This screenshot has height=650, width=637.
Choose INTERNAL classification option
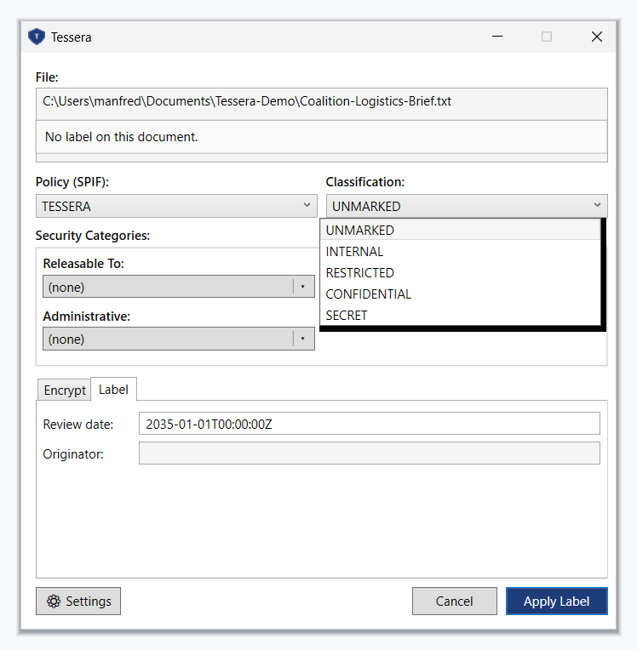coord(460,252)
